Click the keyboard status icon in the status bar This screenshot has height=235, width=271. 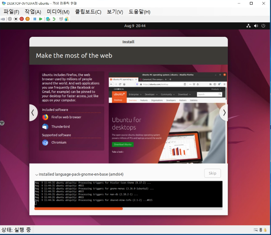coord(256,230)
